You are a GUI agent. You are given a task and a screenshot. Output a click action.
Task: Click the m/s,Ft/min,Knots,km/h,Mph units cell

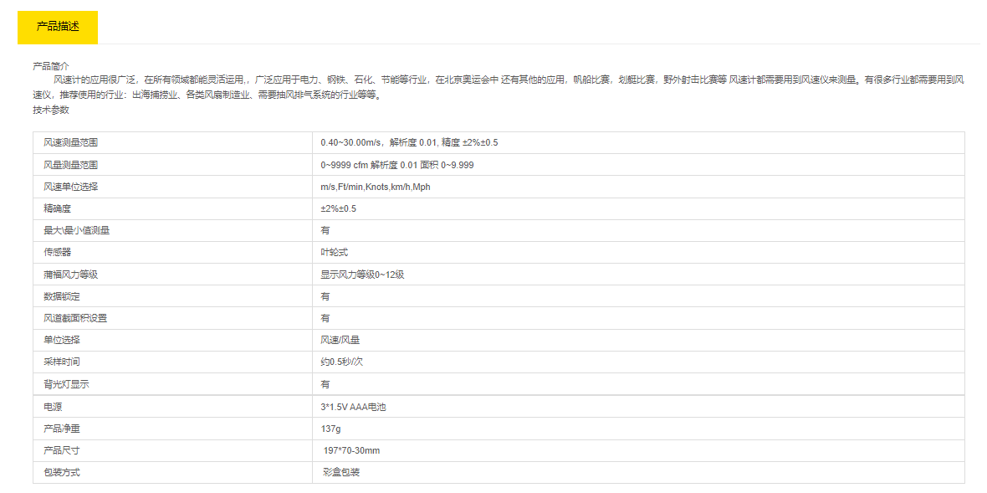point(375,187)
